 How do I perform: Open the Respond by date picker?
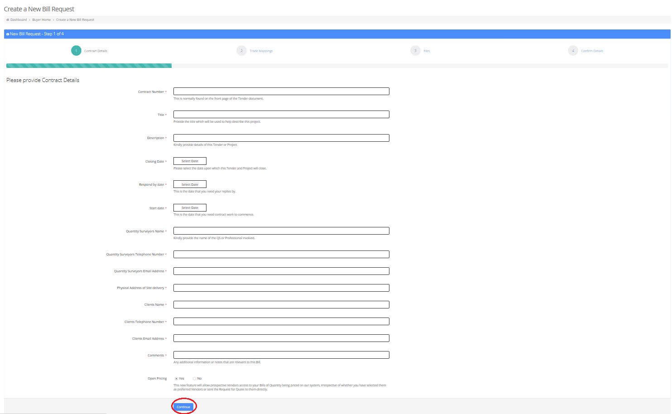(190, 184)
